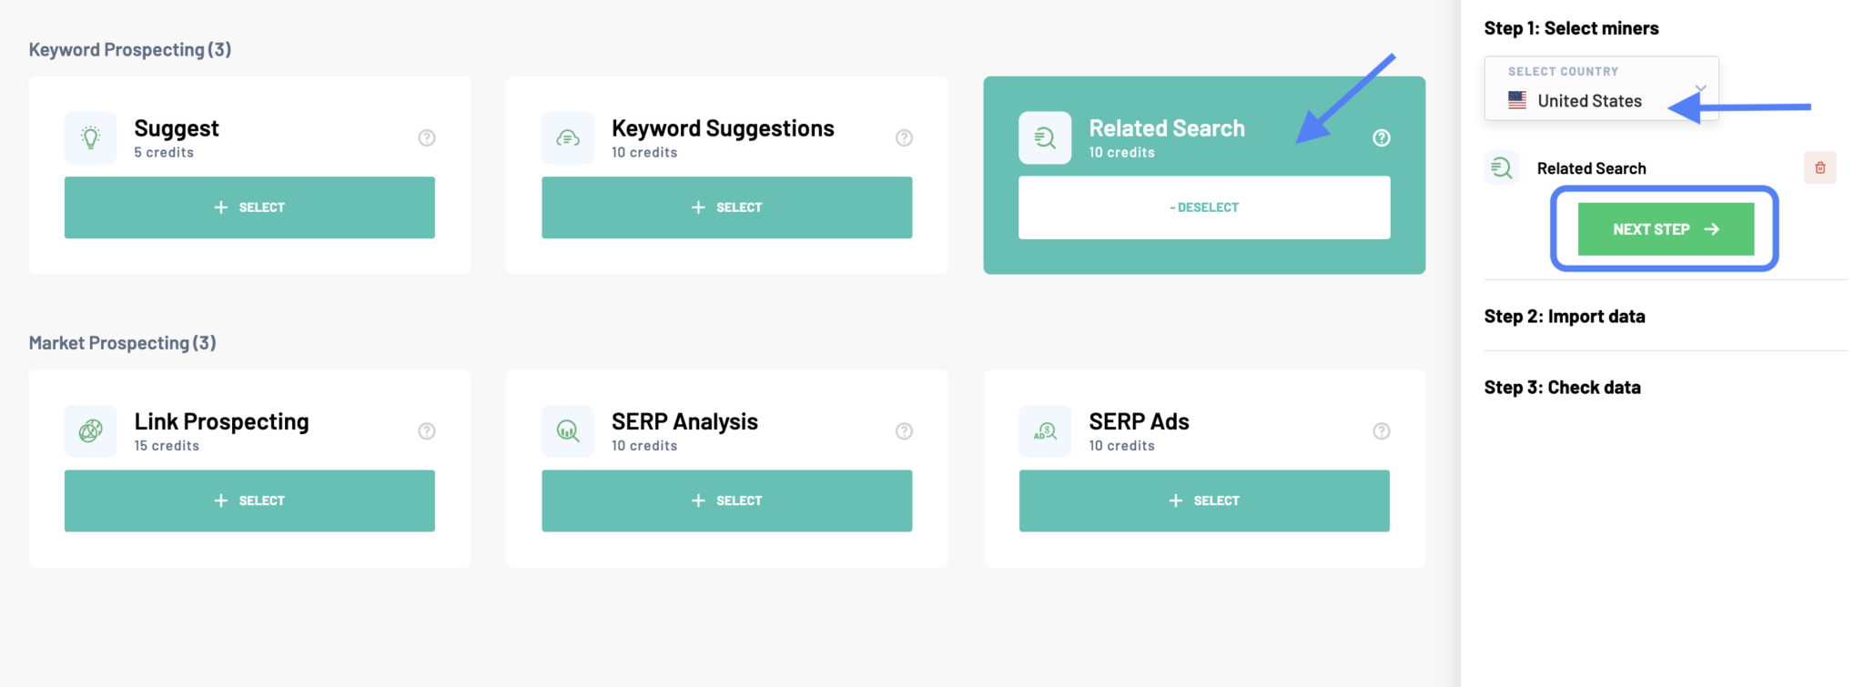Click the Suggest lightbulb icon
The width and height of the screenshot is (1864, 687).
click(x=90, y=137)
